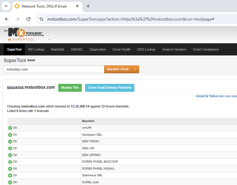The height and width of the screenshot is (185, 237).
Task: Open the Blacklists nav item
Action: click(x=58, y=49)
